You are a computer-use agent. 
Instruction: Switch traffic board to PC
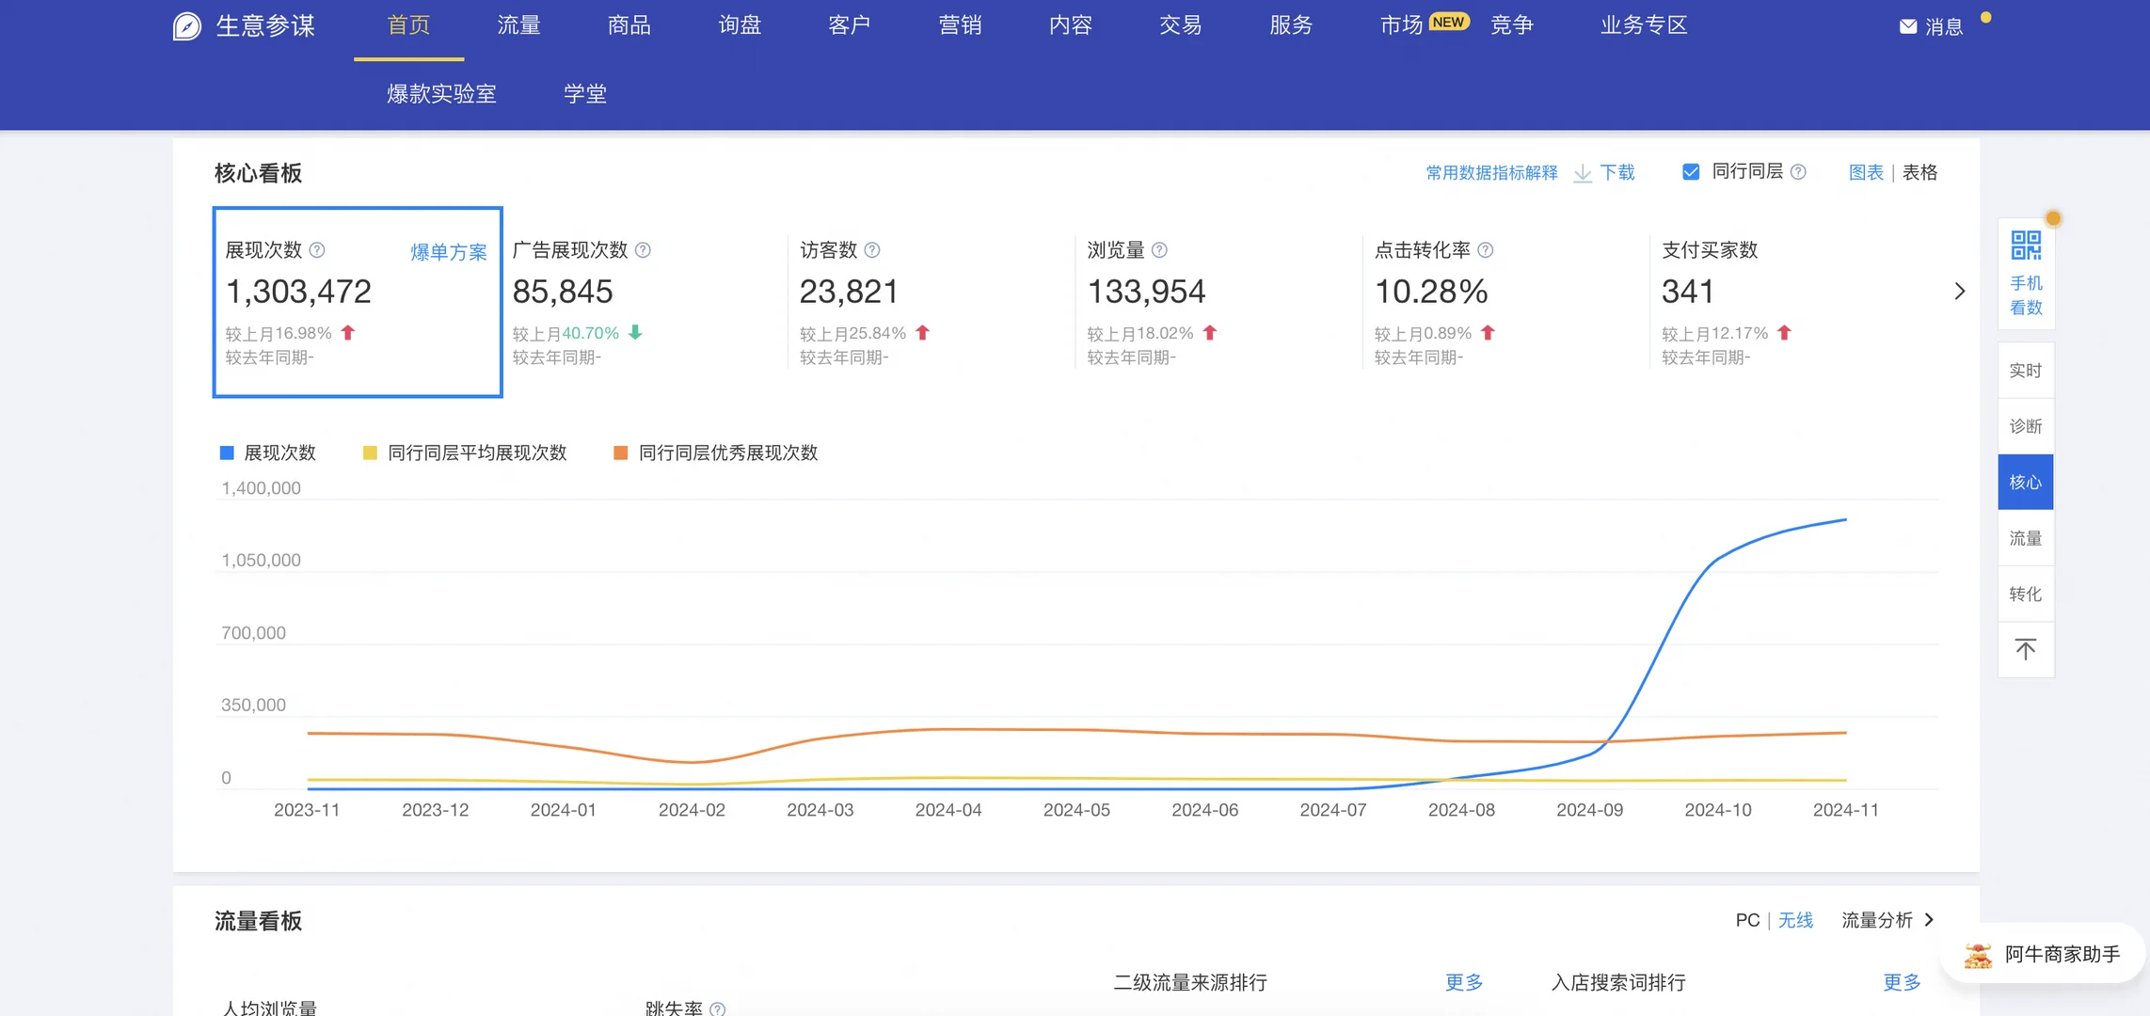1747,920
